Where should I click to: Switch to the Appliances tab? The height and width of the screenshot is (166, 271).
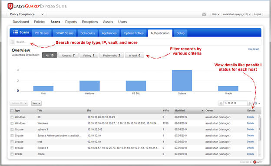click(109, 33)
